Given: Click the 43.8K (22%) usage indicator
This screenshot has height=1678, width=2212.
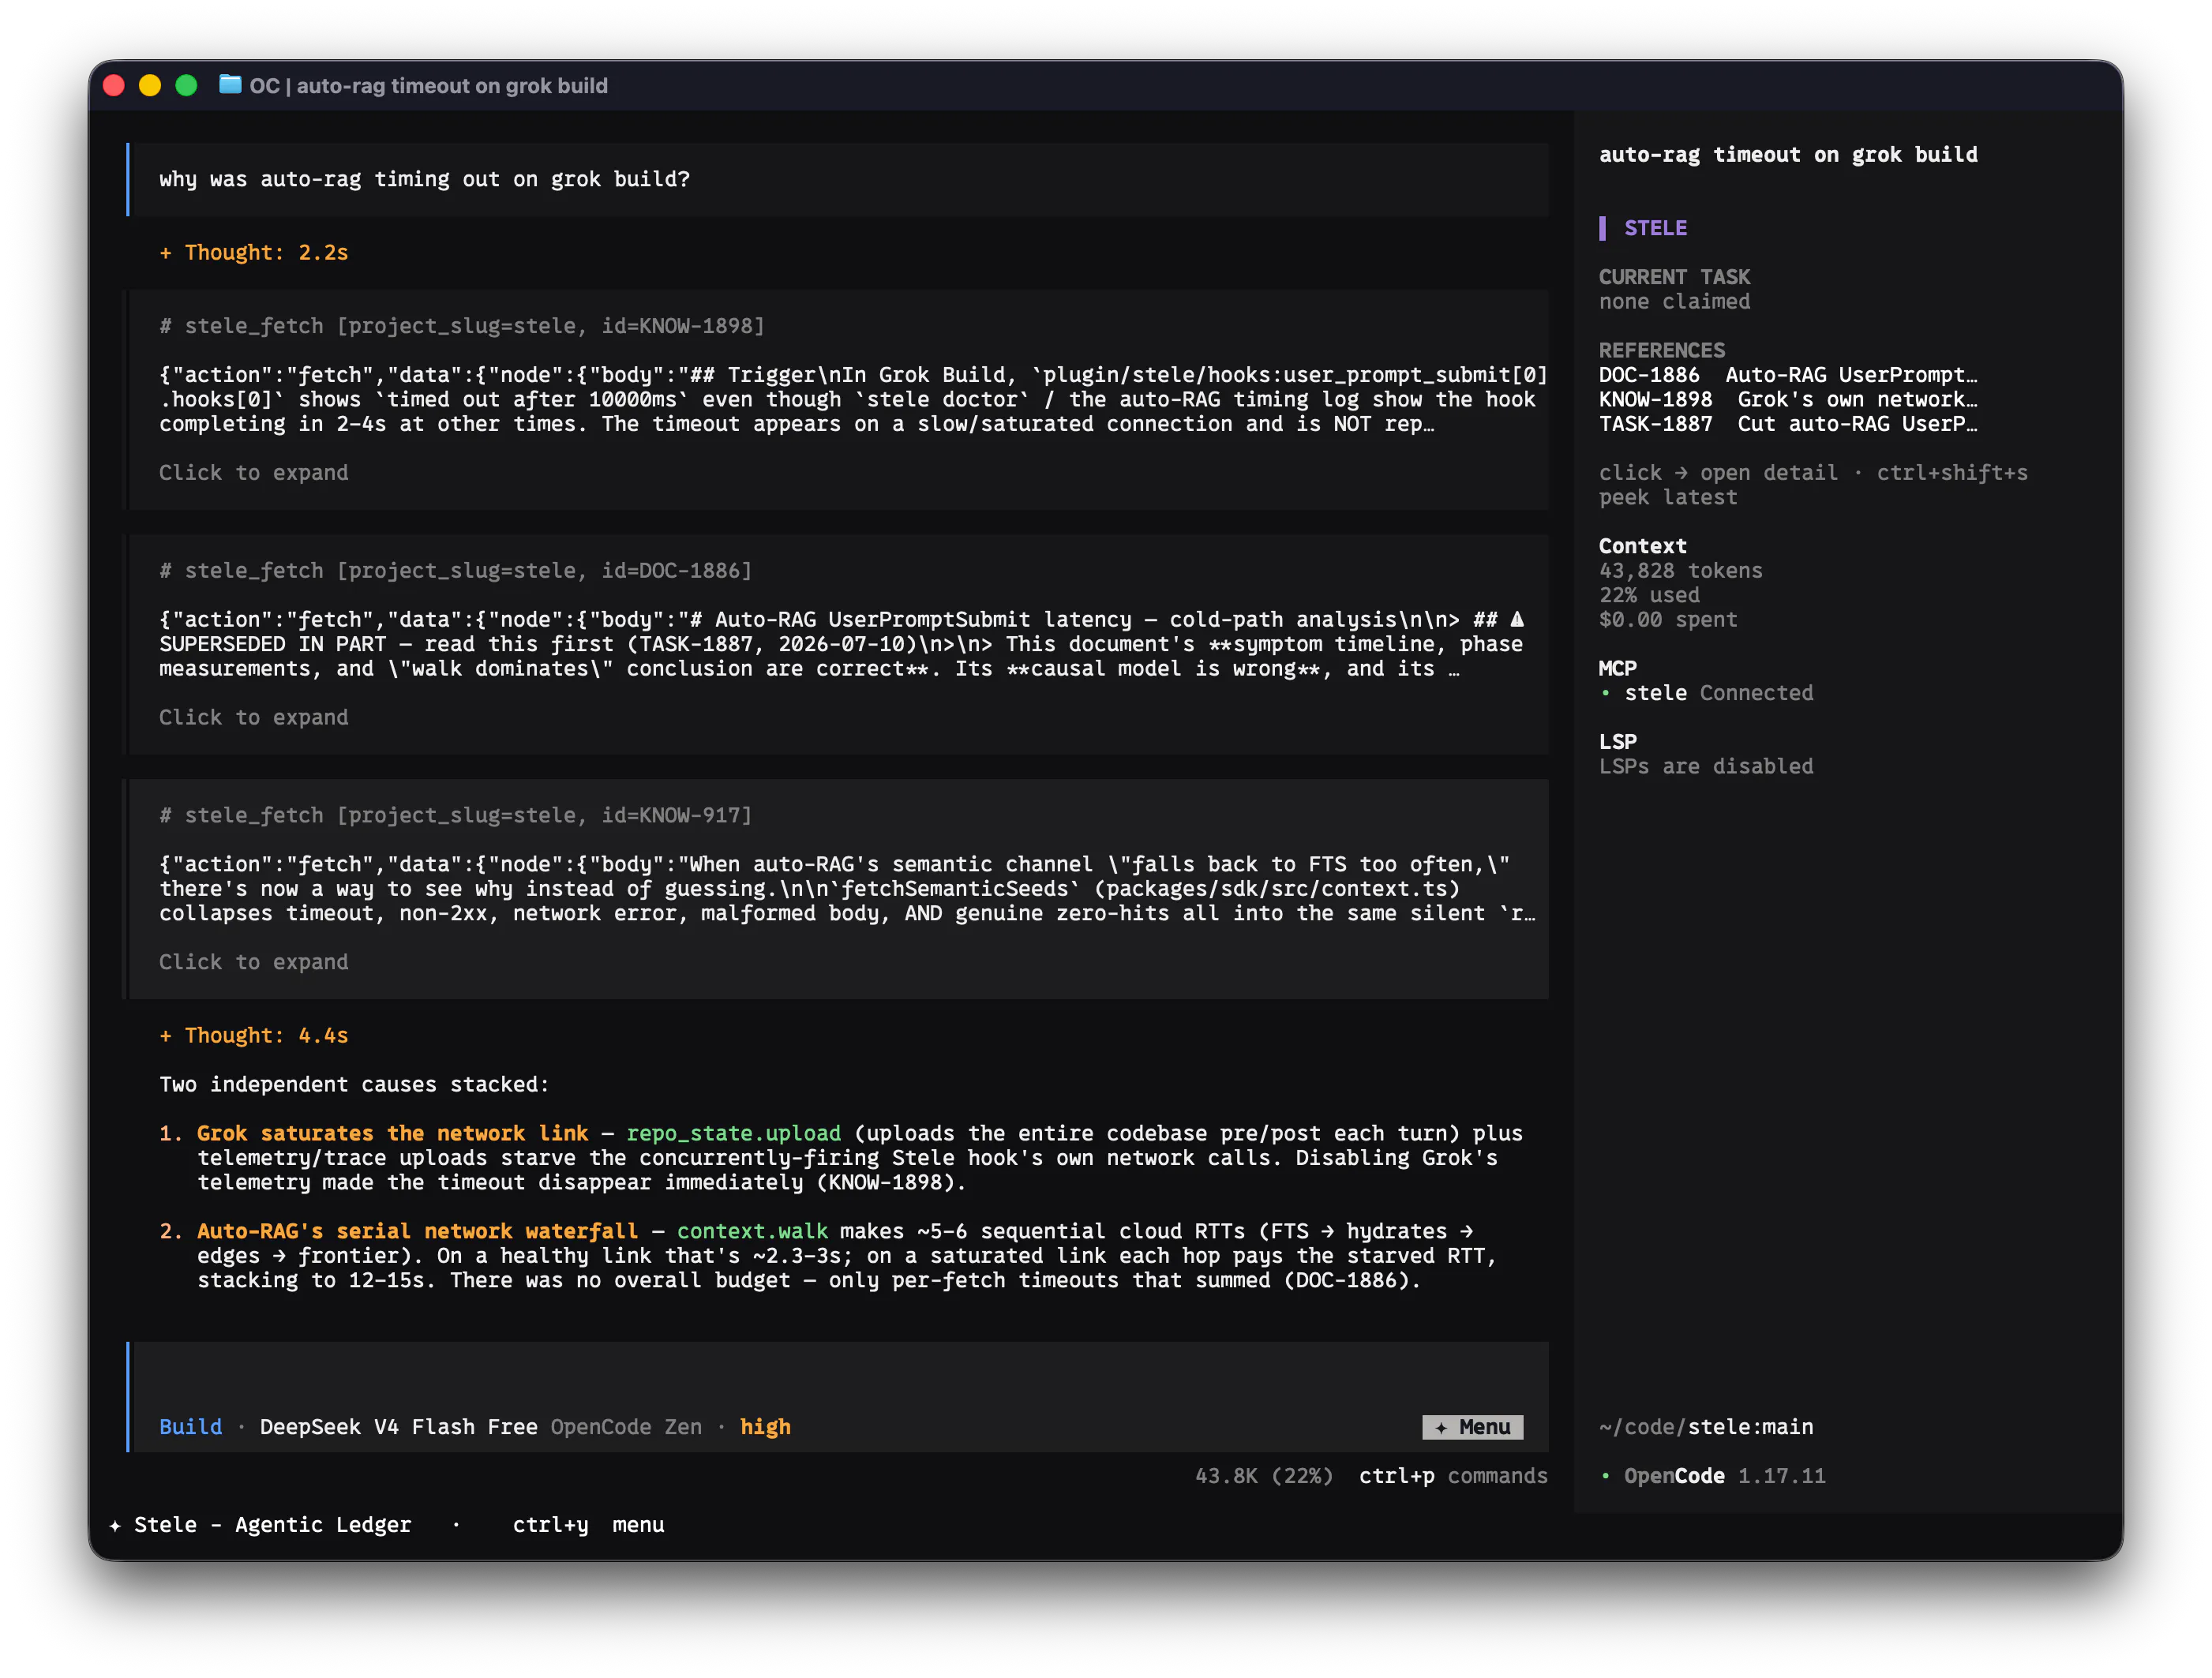Looking at the screenshot, I should click(1264, 1476).
